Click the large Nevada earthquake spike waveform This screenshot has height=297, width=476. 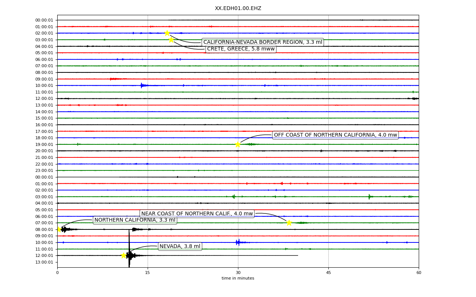(129, 249)
